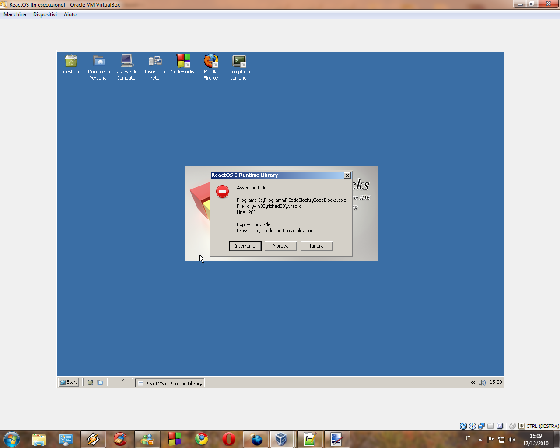Click the ReactOS tray clock showing 15.09
The height and width of the screenshot is (448, 560).
[496, 382]
